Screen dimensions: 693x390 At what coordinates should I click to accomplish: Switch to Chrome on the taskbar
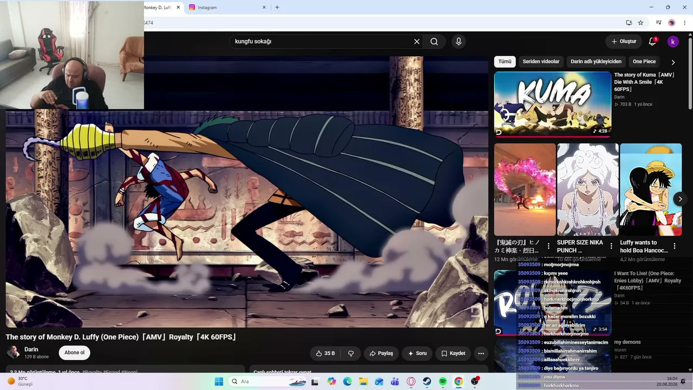(459, 381)
